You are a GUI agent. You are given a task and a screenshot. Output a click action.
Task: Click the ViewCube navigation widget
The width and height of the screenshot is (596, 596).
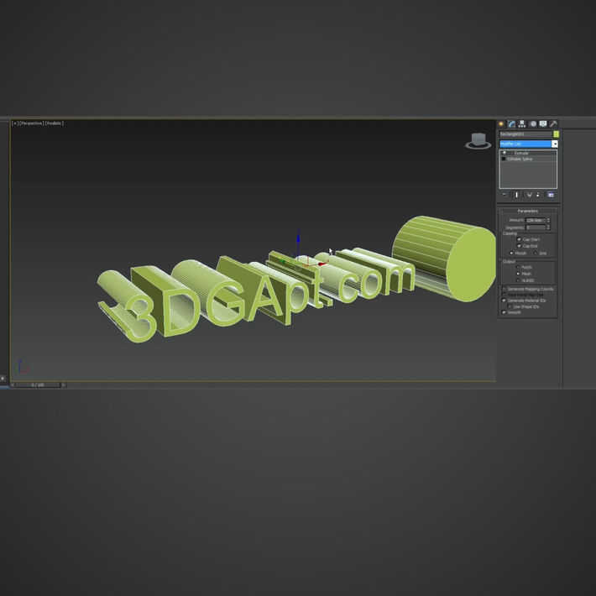click(x=478, y=141)
